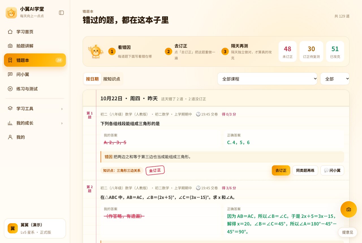Click the 得 0/3 分 score on question 1

pyautogui.click(x=229, y=114)
